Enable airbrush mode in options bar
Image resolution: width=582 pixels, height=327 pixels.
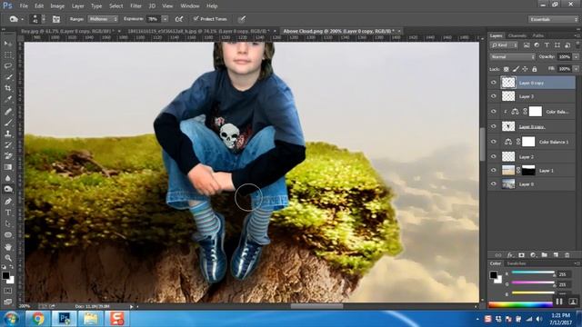pos(179,19)
